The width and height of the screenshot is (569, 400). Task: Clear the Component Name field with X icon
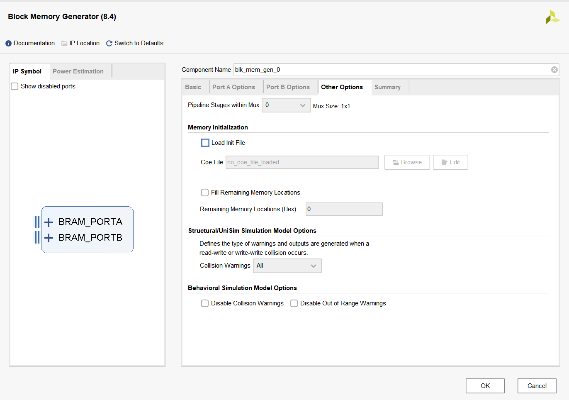(x=554, y=70)
